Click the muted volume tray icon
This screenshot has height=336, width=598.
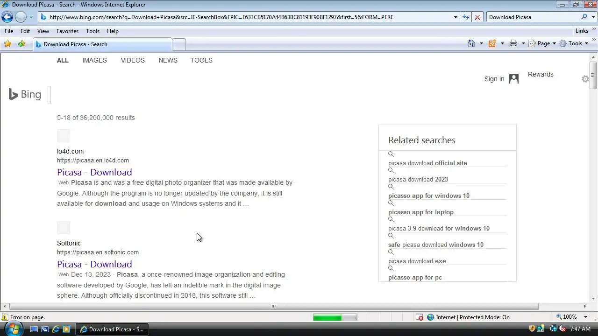[562, 329]
